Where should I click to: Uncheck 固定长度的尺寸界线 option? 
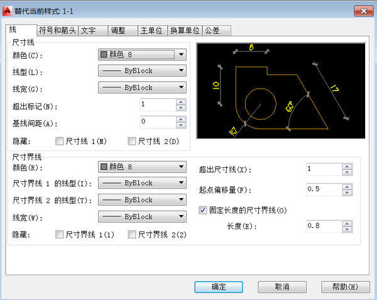click(x=203, y=210)
